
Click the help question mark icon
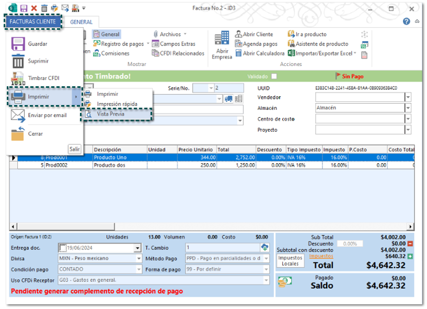tap(407, 21)
